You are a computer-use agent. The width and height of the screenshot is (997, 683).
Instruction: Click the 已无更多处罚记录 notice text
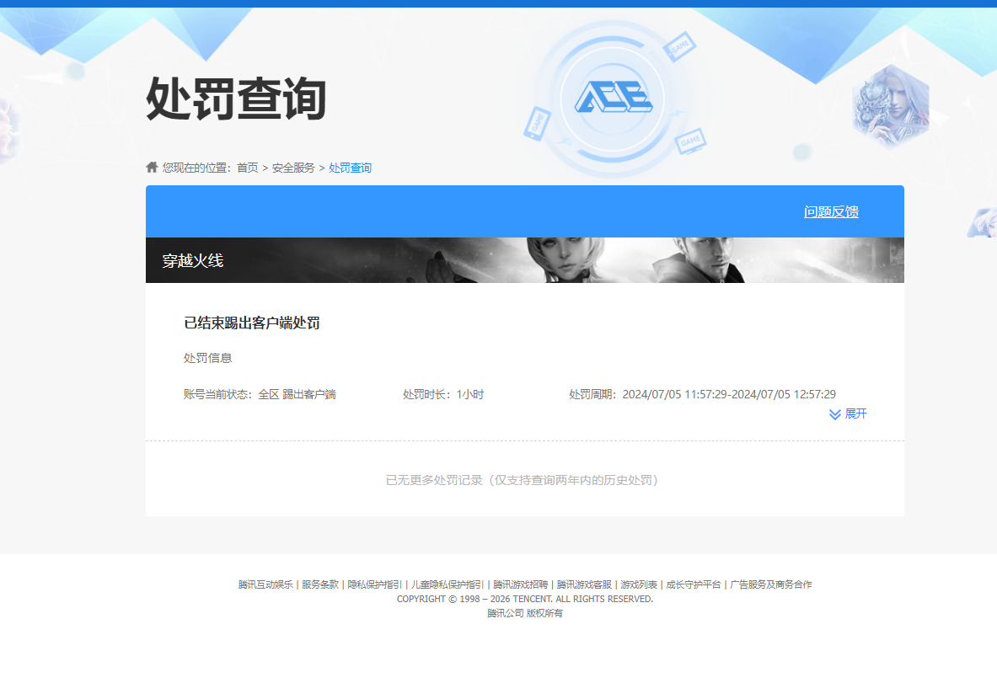point(524,480)
